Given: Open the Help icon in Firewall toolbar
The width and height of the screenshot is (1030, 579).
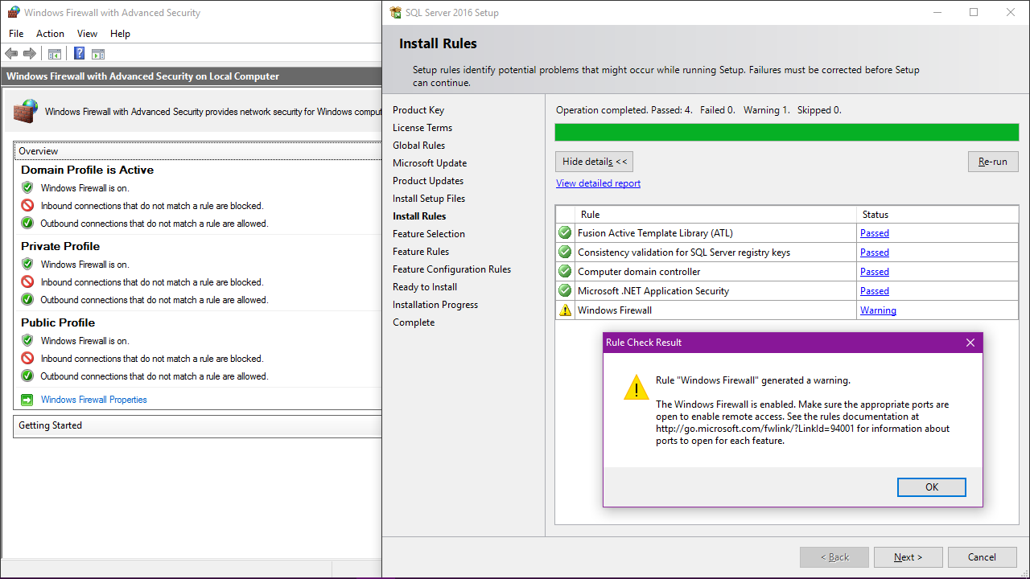Looking at the screenshot, I should tap(80, 54).
